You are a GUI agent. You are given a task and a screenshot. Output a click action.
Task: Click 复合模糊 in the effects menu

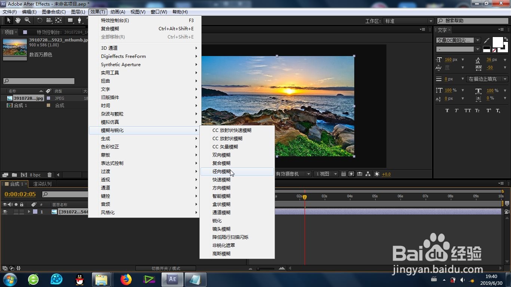(x=110, y=29)
